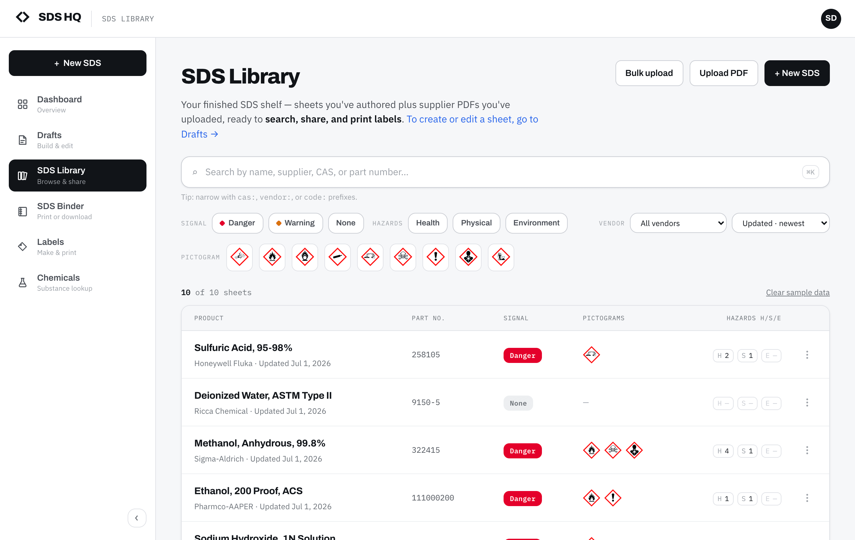
Task: Click the H 4 badge in Methanol row
Action: (723, 451)
